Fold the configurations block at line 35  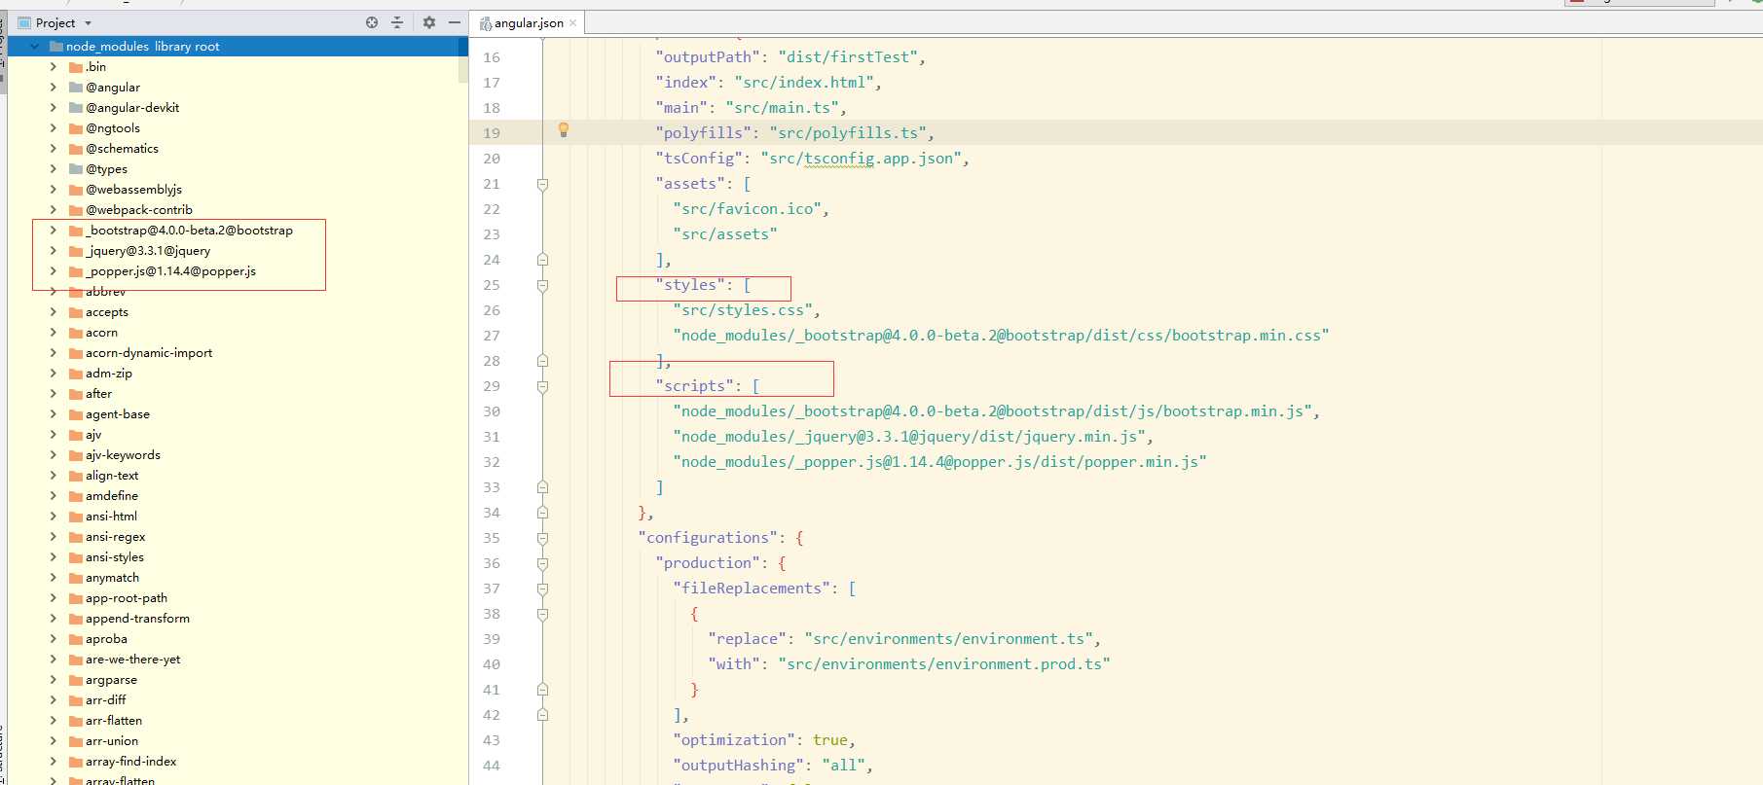pyautogui.click(x=542, y=538)
